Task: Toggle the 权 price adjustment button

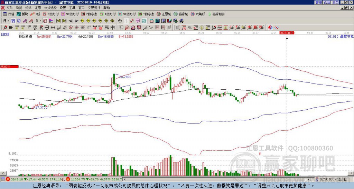Action: tap(45, 21)
